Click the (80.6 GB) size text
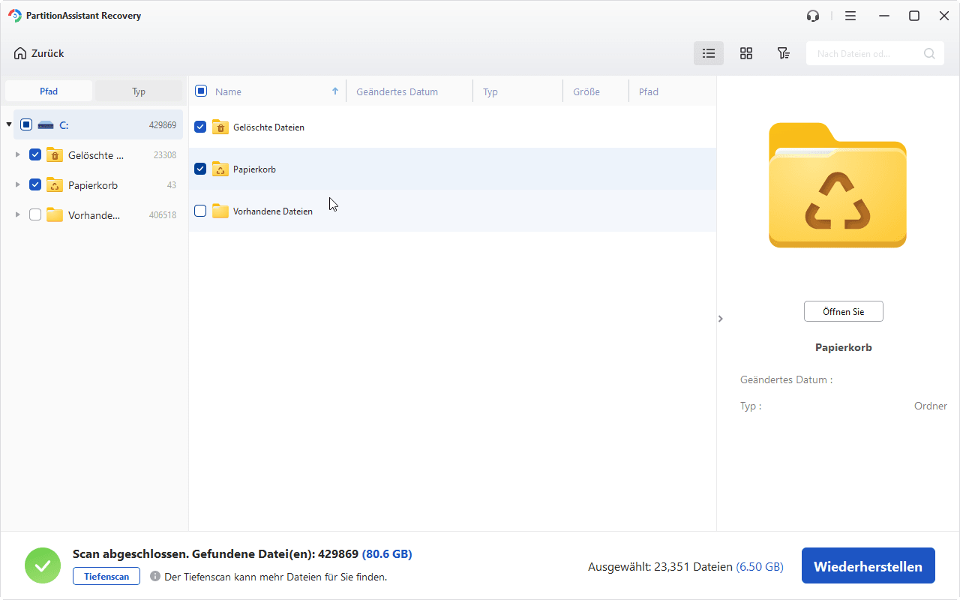The height and width of the screenshot is (600, 960). (x=387, y=554)
